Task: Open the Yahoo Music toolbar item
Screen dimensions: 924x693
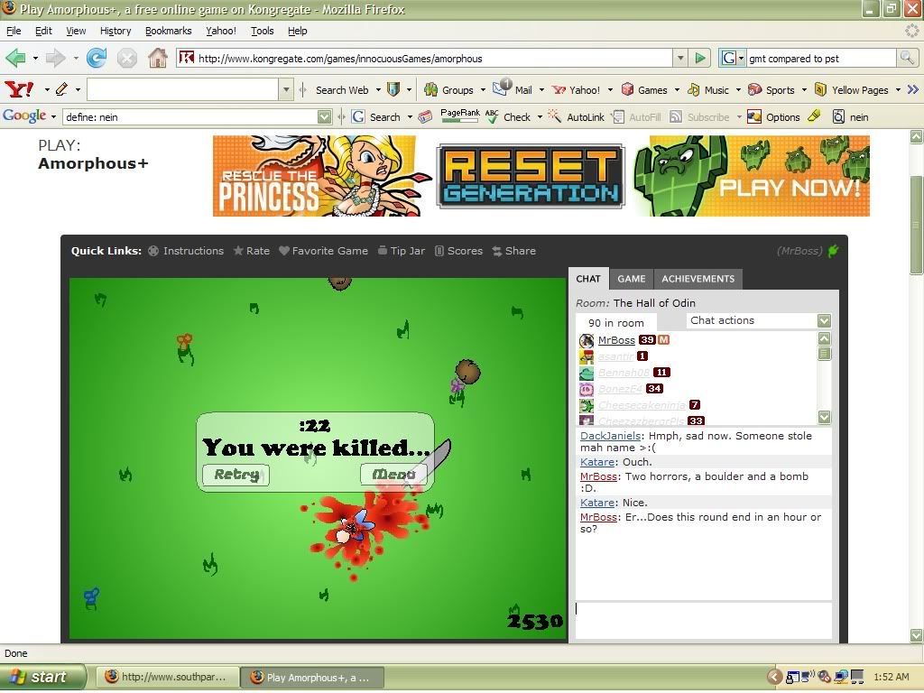Action: 707,90
